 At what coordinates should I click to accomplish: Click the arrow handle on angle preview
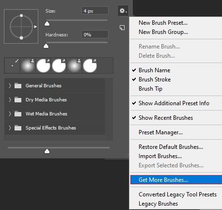[x=35, y=27]
